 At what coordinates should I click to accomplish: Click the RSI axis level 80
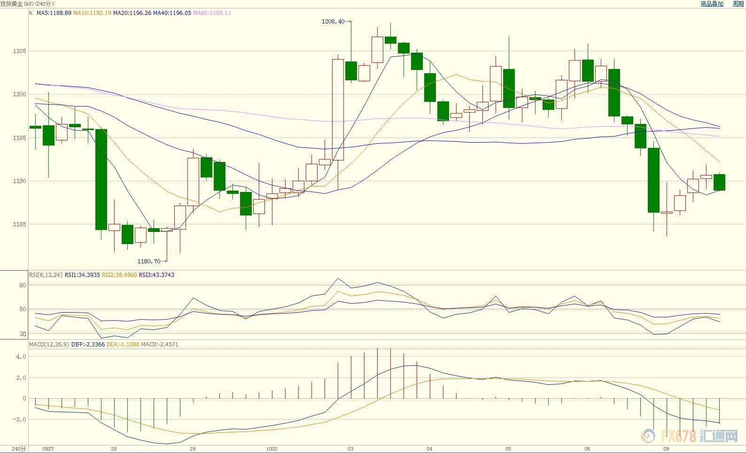coord(23,285)
